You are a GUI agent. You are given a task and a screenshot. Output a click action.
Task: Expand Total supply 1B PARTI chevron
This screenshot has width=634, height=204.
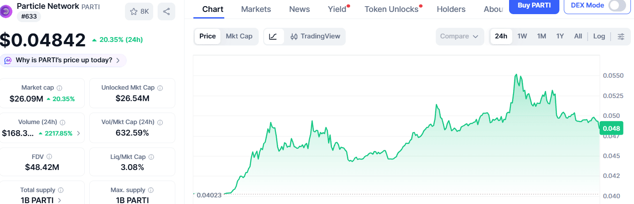click(60, 200)
